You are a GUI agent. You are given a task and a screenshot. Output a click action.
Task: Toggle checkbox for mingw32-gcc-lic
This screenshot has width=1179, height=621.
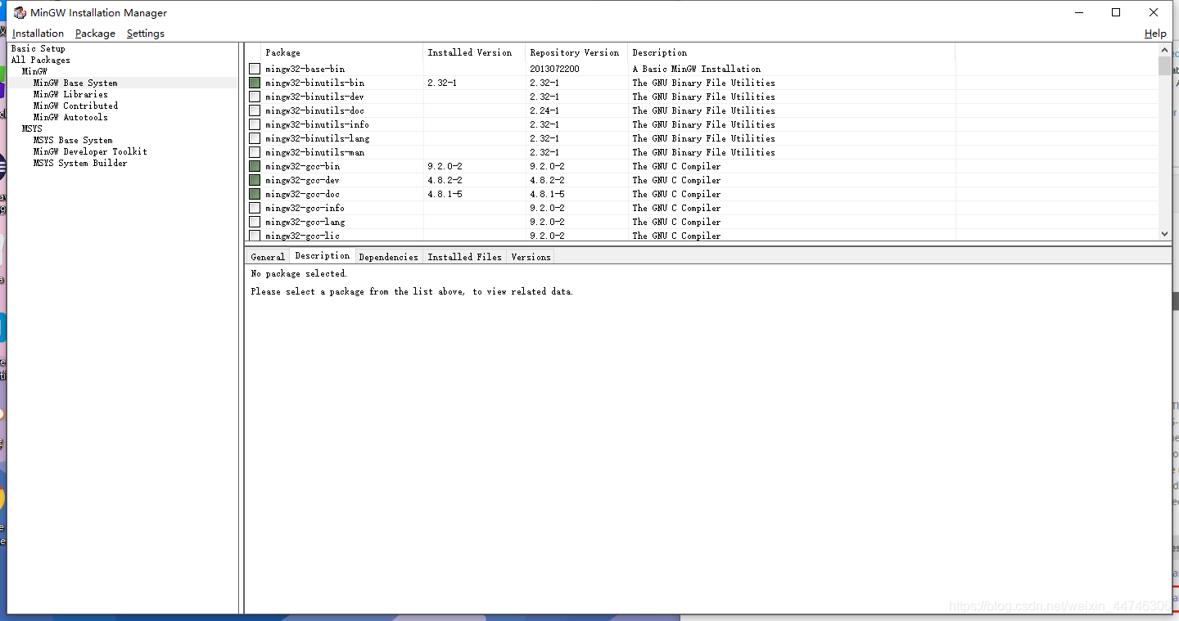pos(255,236)
